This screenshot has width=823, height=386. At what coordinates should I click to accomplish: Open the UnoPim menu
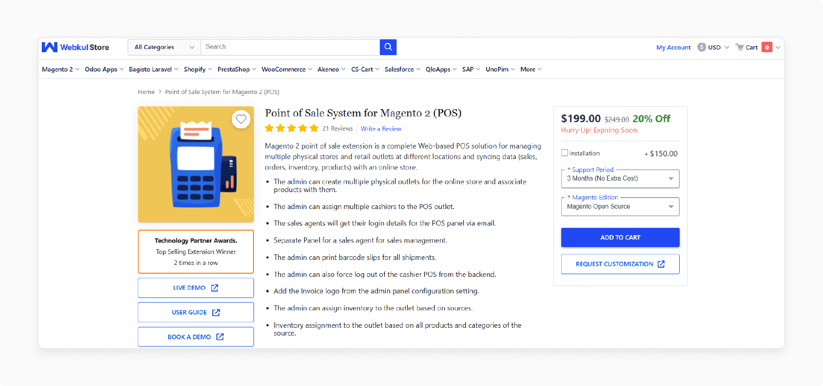[x=500, y=69]
